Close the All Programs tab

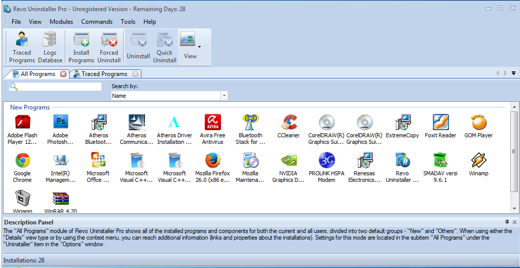(63, 74)
